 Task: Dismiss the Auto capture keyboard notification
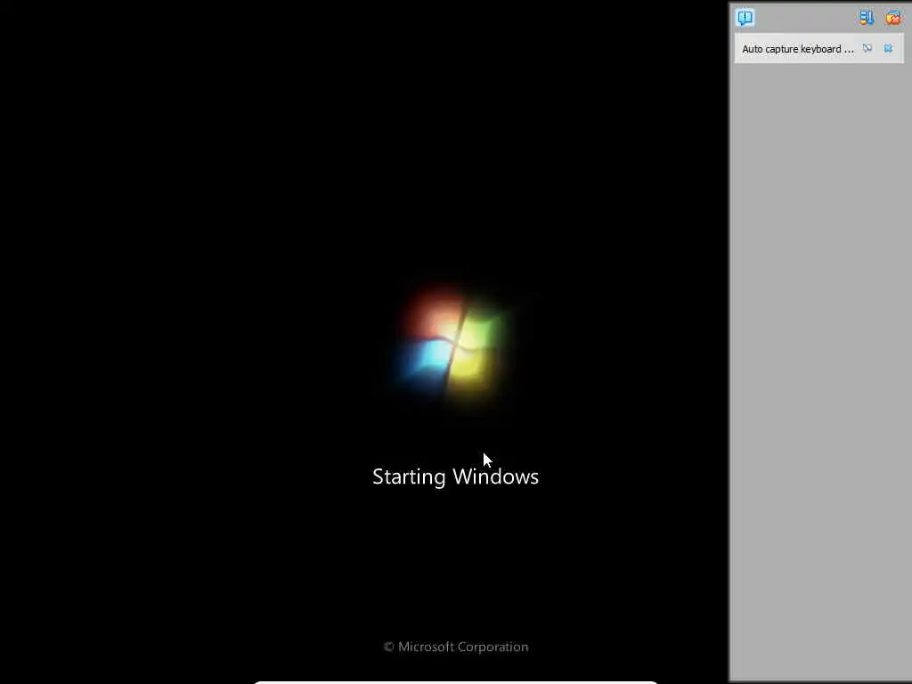point(888,48)
